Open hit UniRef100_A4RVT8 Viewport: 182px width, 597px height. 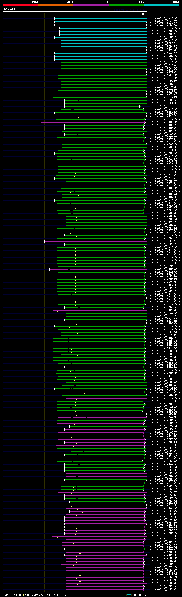(x=163, y=113)
